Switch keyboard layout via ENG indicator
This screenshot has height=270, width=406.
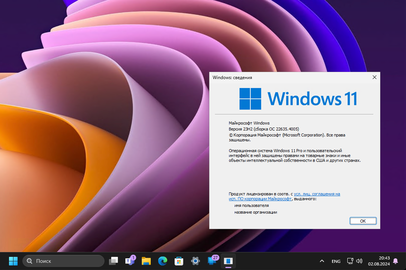tap(336, 261)
